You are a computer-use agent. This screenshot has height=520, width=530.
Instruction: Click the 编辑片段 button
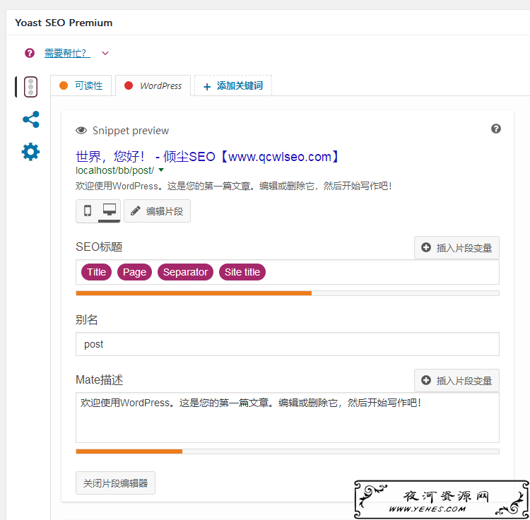pos(157,211)
